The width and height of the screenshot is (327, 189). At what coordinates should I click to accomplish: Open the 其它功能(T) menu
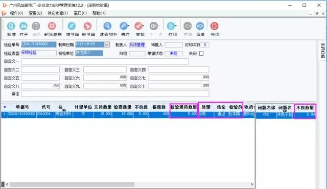58,13
